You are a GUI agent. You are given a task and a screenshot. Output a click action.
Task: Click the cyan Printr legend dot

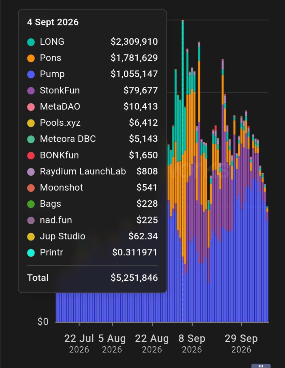coord(31,253)
